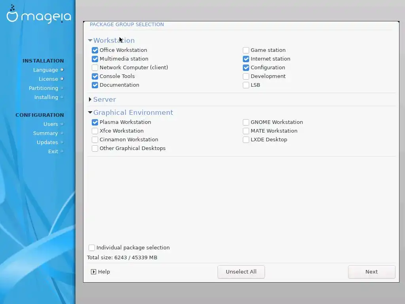Screen dimensions: 405x304
Task: Click Unselect All
Action: (x=241, y=272)
